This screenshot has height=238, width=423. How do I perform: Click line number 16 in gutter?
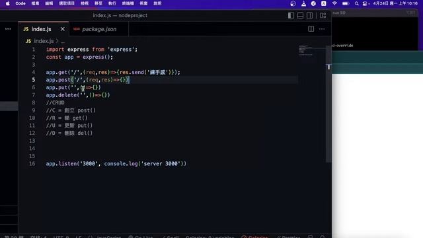[x=32, y=164]
